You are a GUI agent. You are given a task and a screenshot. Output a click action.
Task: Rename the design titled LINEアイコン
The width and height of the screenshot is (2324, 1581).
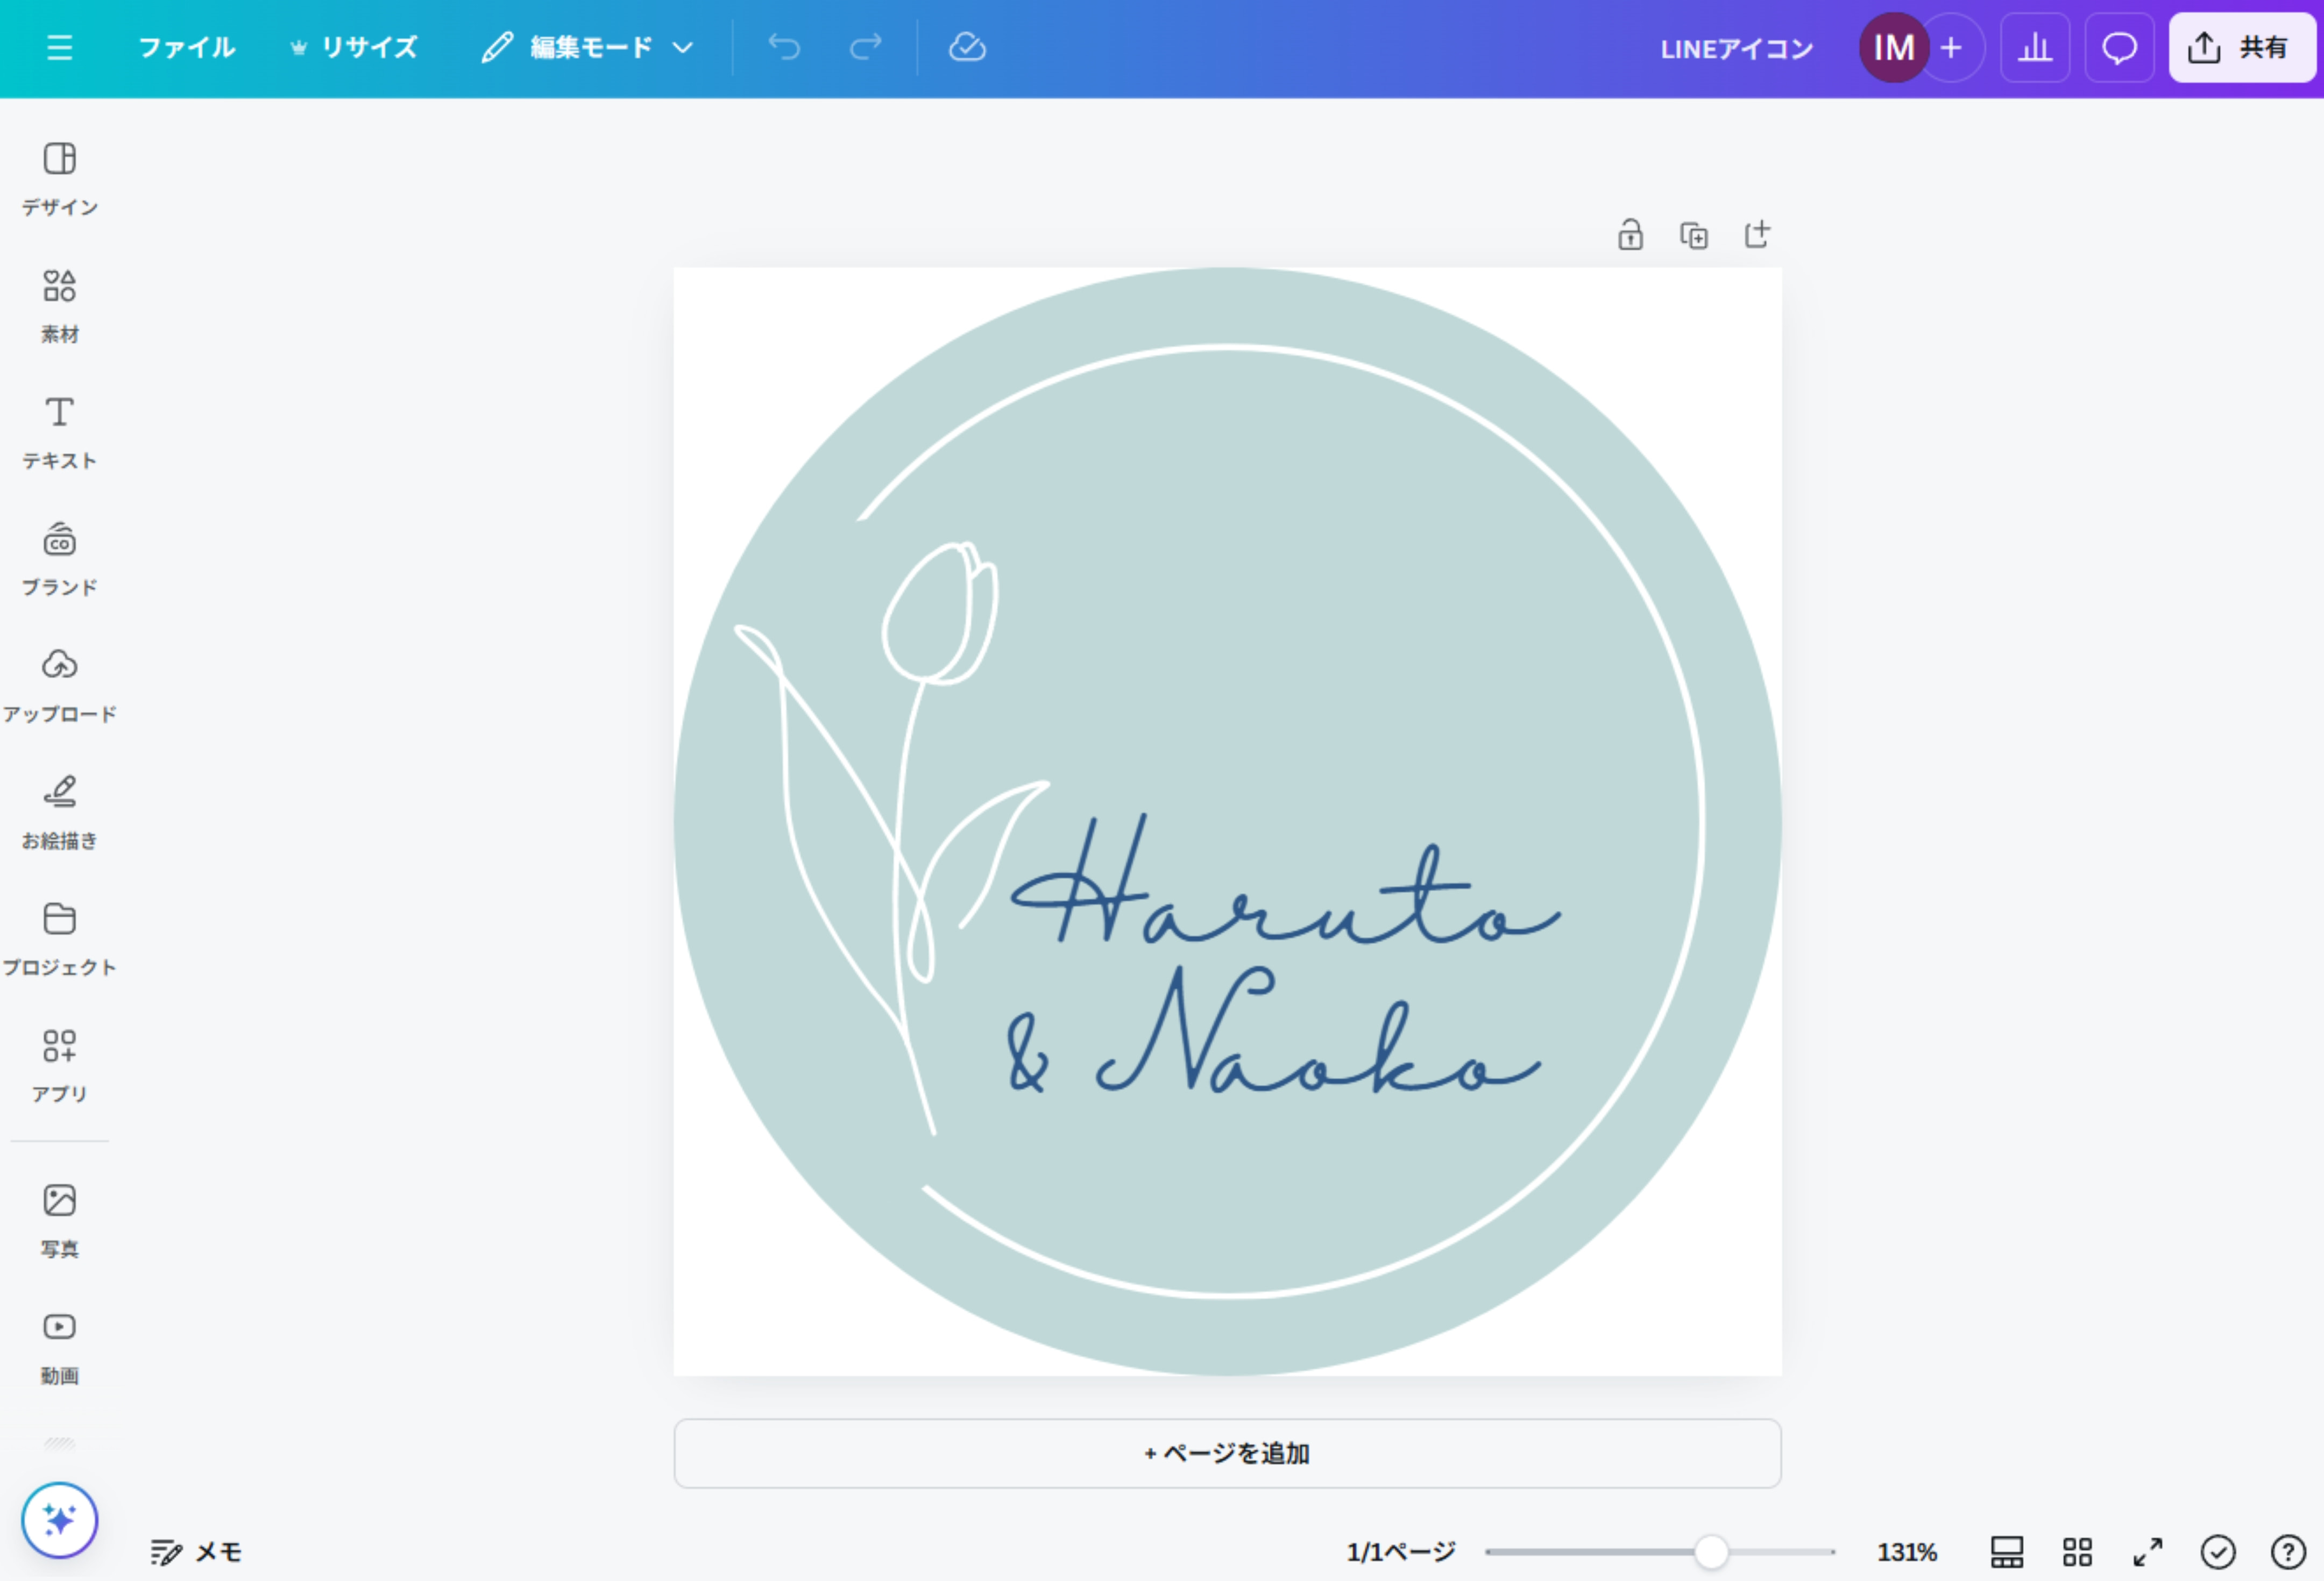tap(1736, 47)
